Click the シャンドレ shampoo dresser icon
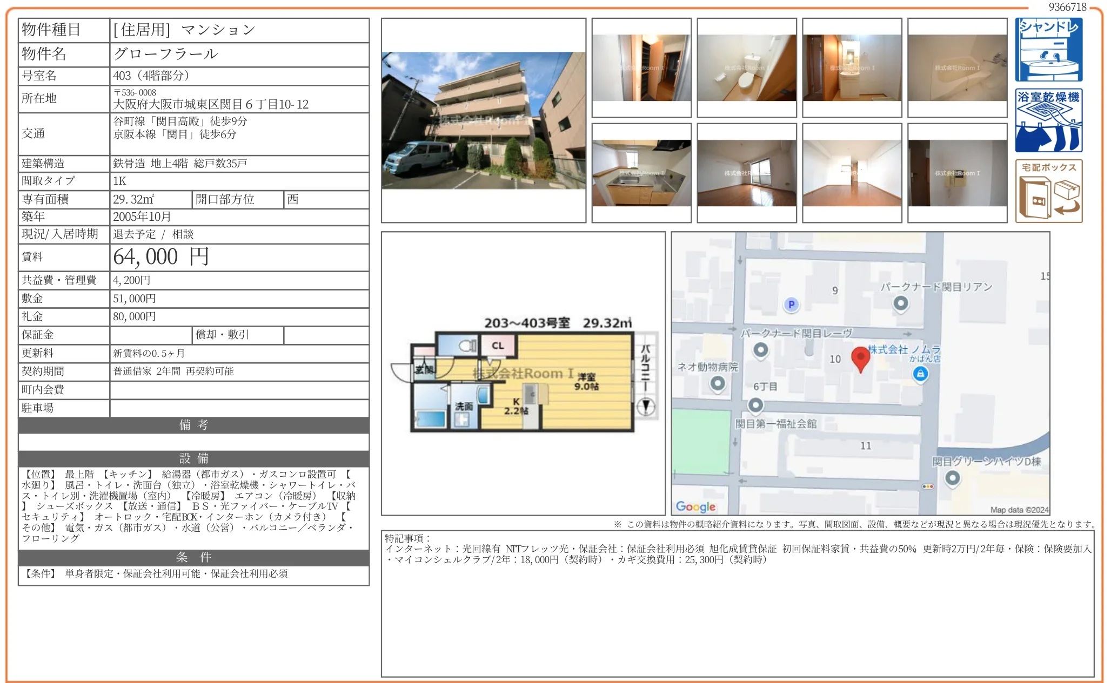The height and width of the screenshot is (683, 1111). [1048, 49]
